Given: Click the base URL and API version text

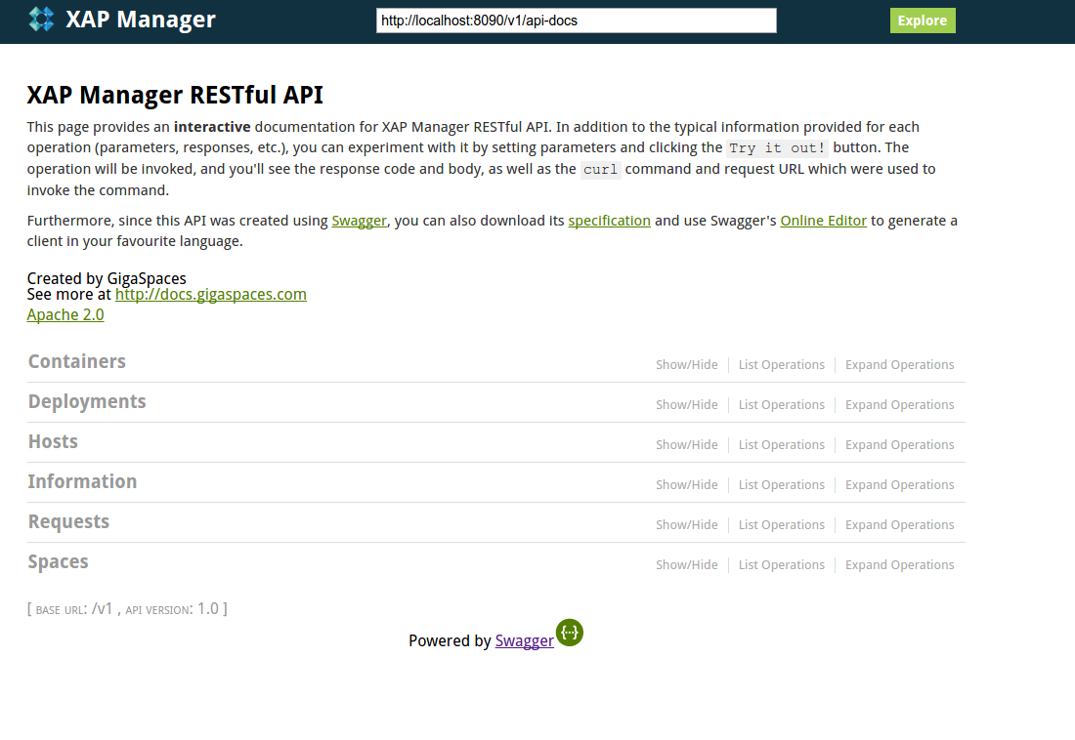Looking at the screenshot, I should 127,609.
